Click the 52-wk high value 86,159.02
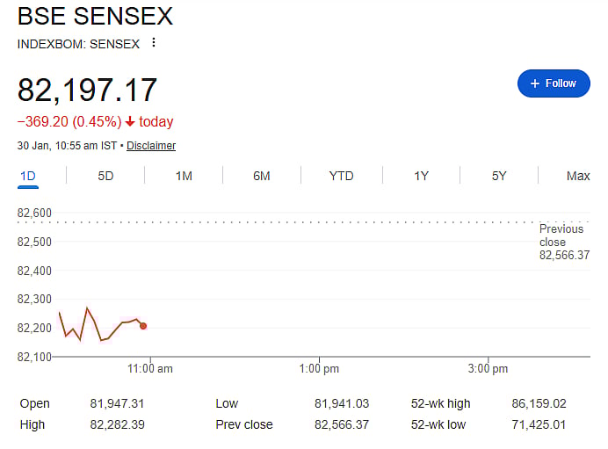The width and height of the screenshot is (608, 449). coord(539,404)
